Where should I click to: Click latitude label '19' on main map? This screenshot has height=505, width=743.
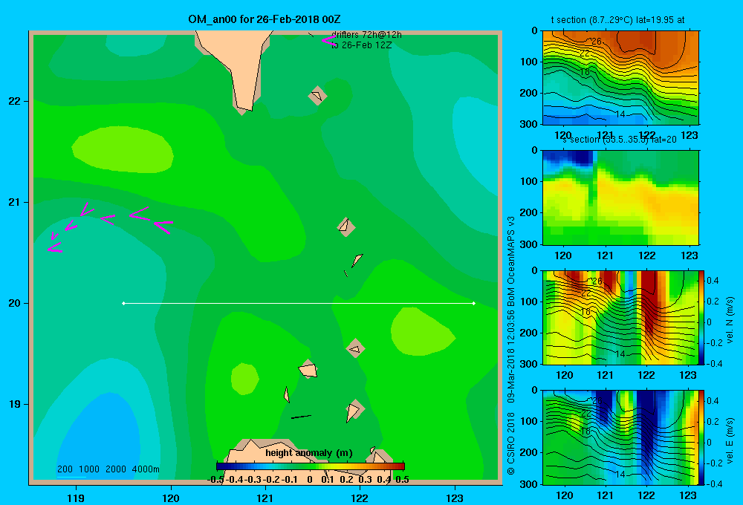15,404
